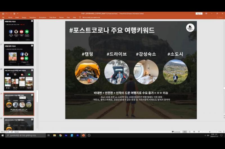
Task: Select the slide 30 thumbnail at bottom
Action: [19, 124]
